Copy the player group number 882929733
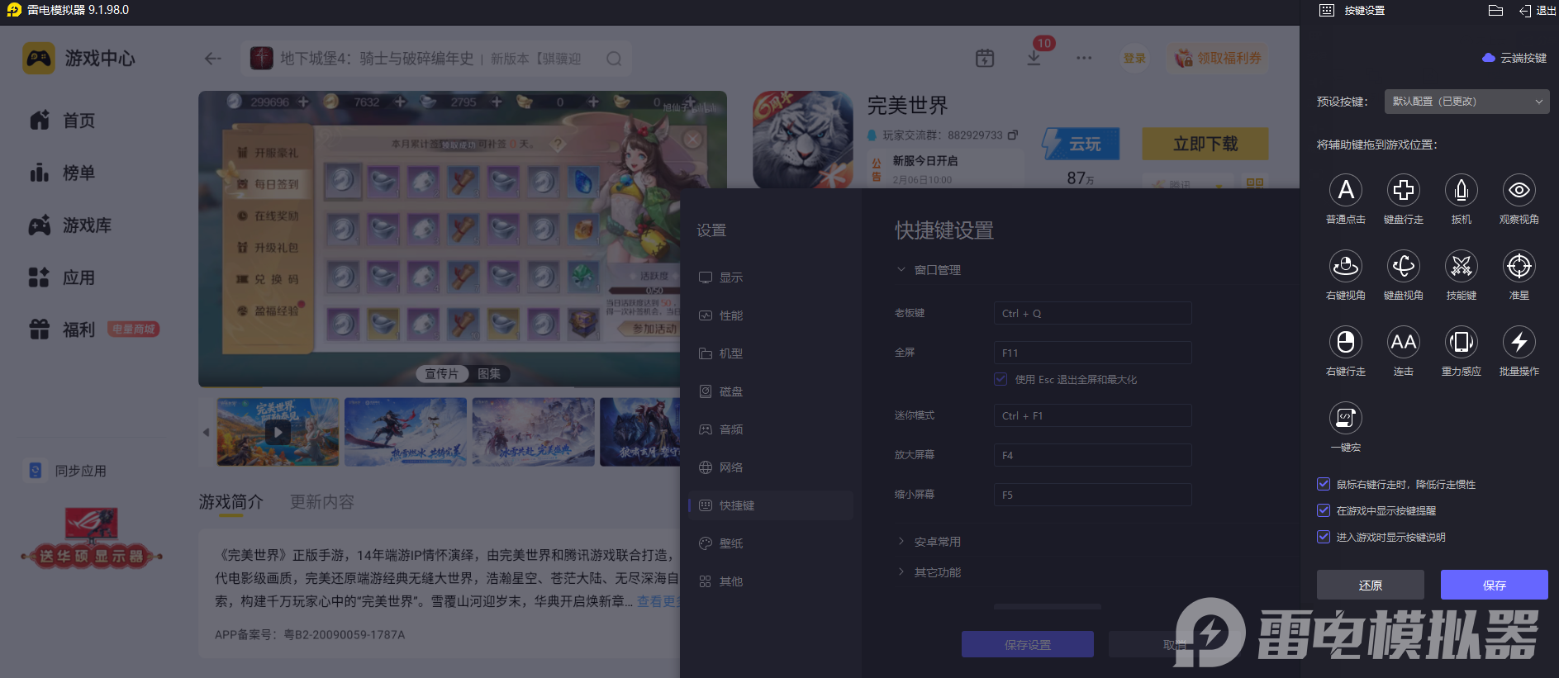Screen dimensions: 1559x678 point(1013,135)
